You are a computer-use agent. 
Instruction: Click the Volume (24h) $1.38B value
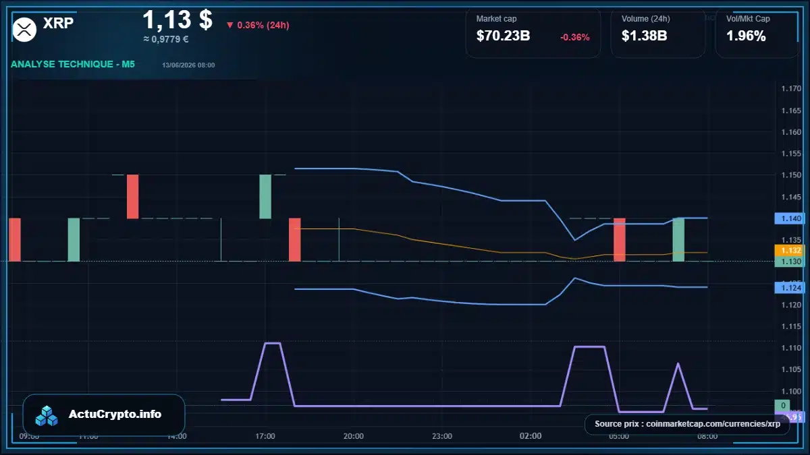(x=644, y=36)
